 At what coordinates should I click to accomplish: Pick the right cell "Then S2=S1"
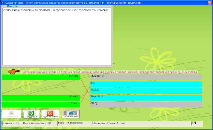tap(146, 77)
